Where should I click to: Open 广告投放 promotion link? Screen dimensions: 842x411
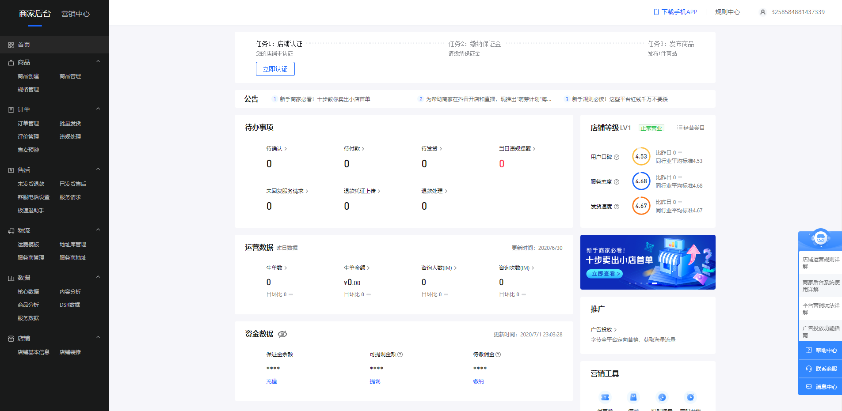click(603, 330)
